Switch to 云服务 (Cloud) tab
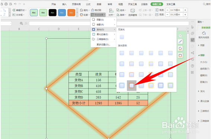The height and width of the screenshot is (139, 211). point(144,4)
